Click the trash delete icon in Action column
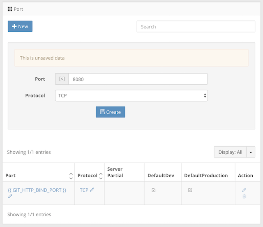The width and height of the screenshot is (263, 227). tap(244, 196)
